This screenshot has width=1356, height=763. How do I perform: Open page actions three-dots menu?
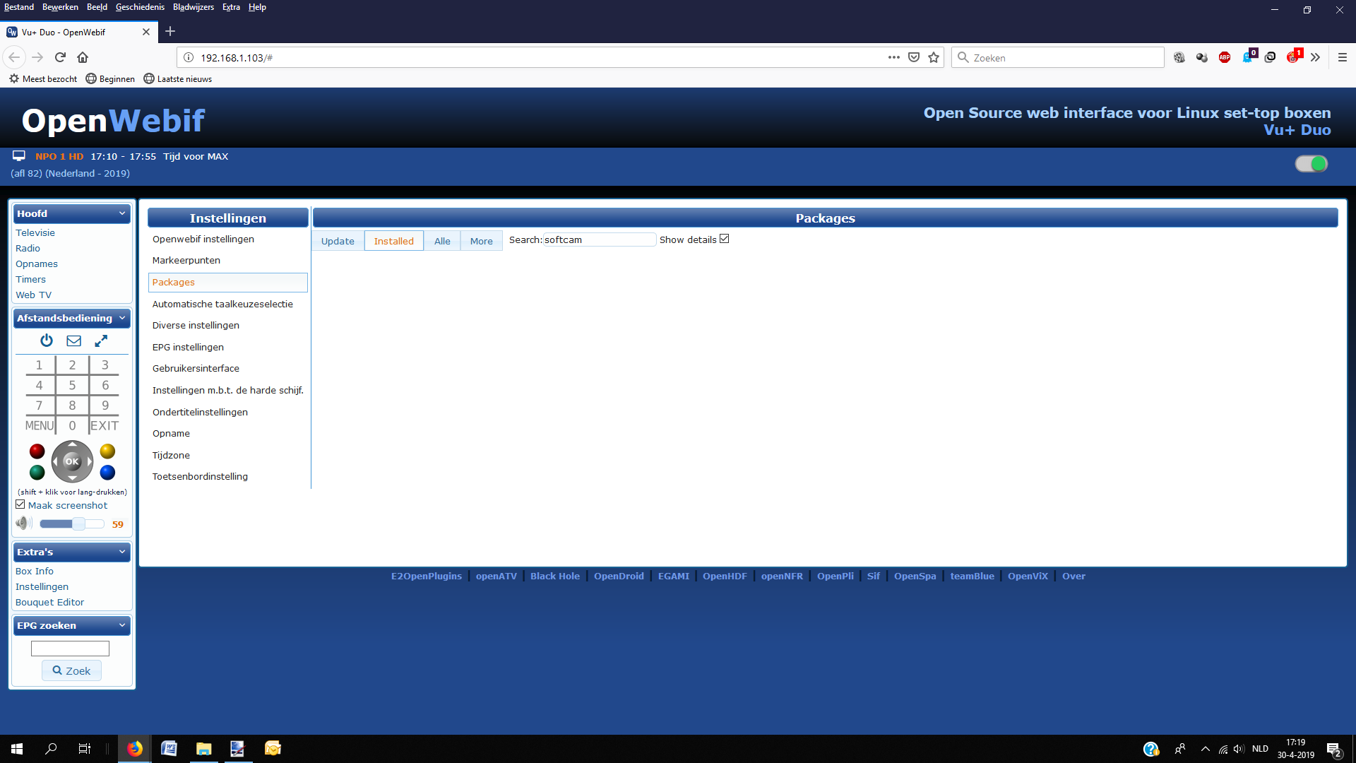[894, 57]
